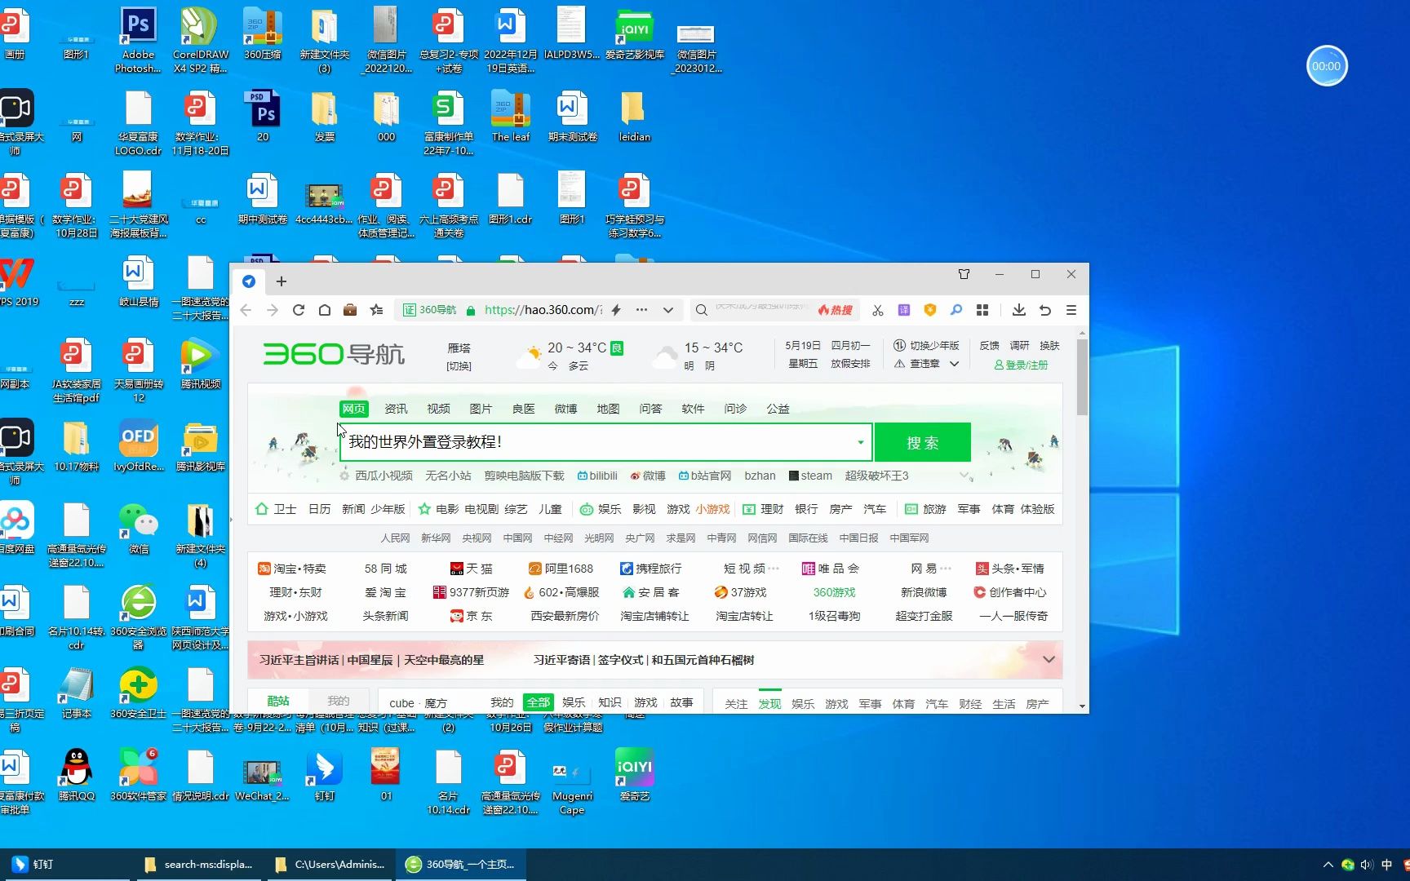Select the 发现 feed tab
Viewport: 1410px width, 881px height.
click(x=769, y=703)
